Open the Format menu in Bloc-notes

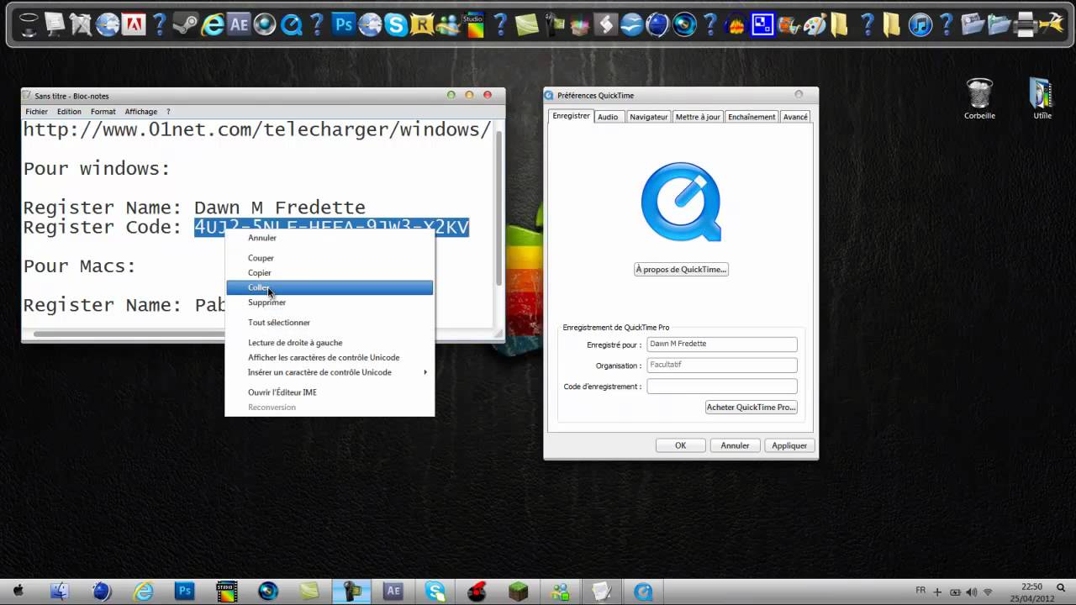pos(103,112)
